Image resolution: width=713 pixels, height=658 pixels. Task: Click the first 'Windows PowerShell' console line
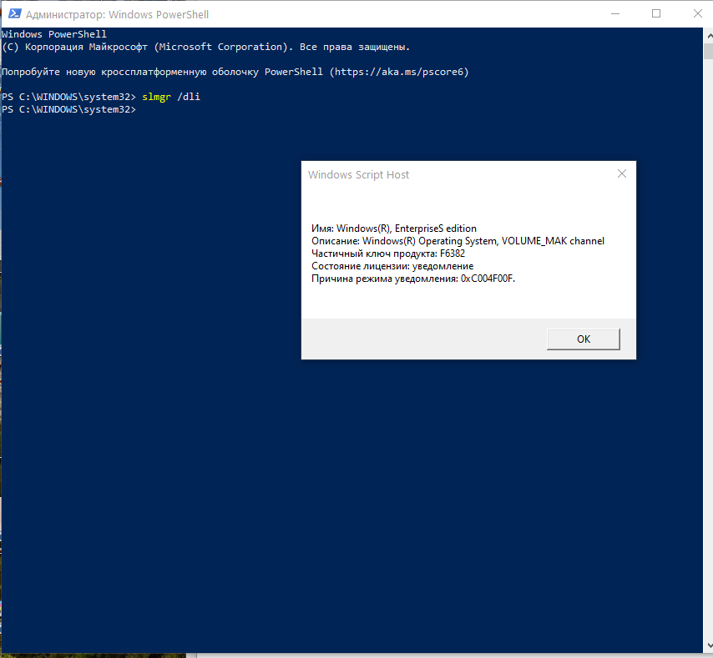[54, 34]
